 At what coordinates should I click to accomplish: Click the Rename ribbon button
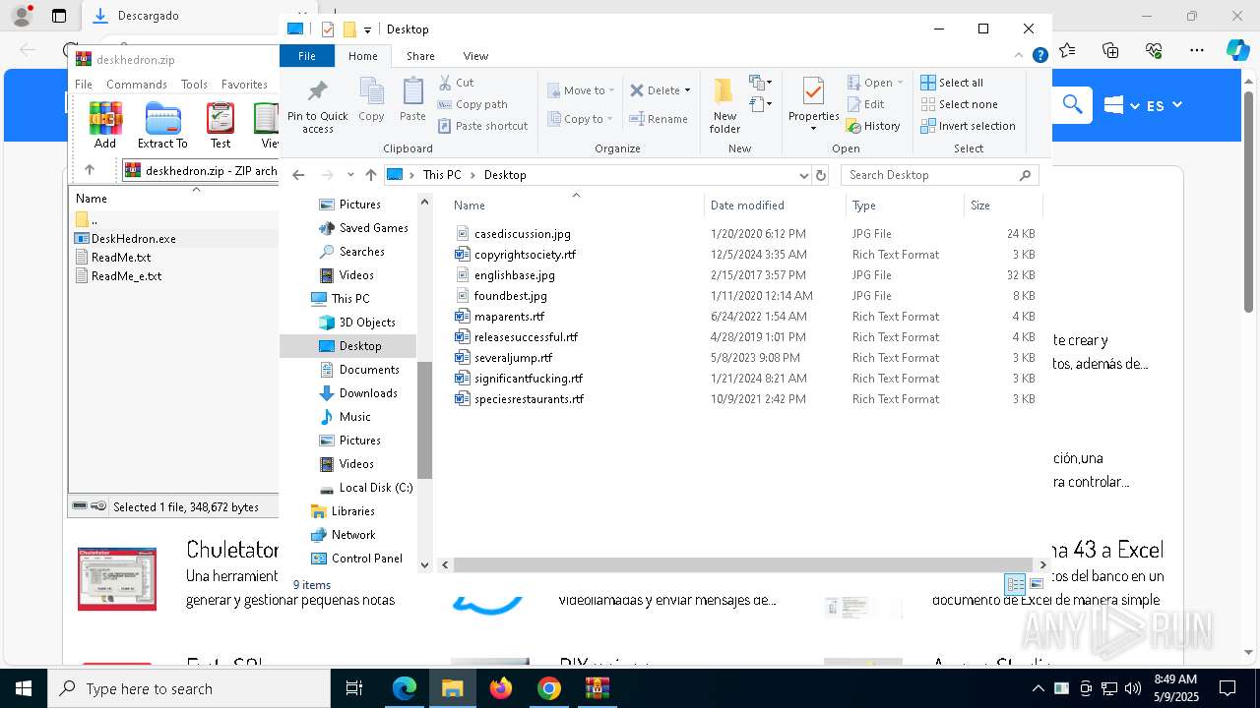(x=659, y=119)
